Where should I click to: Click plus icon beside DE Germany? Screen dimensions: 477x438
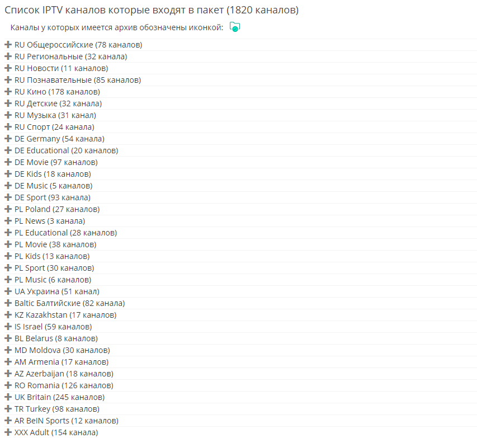click(x=8, y=139)
